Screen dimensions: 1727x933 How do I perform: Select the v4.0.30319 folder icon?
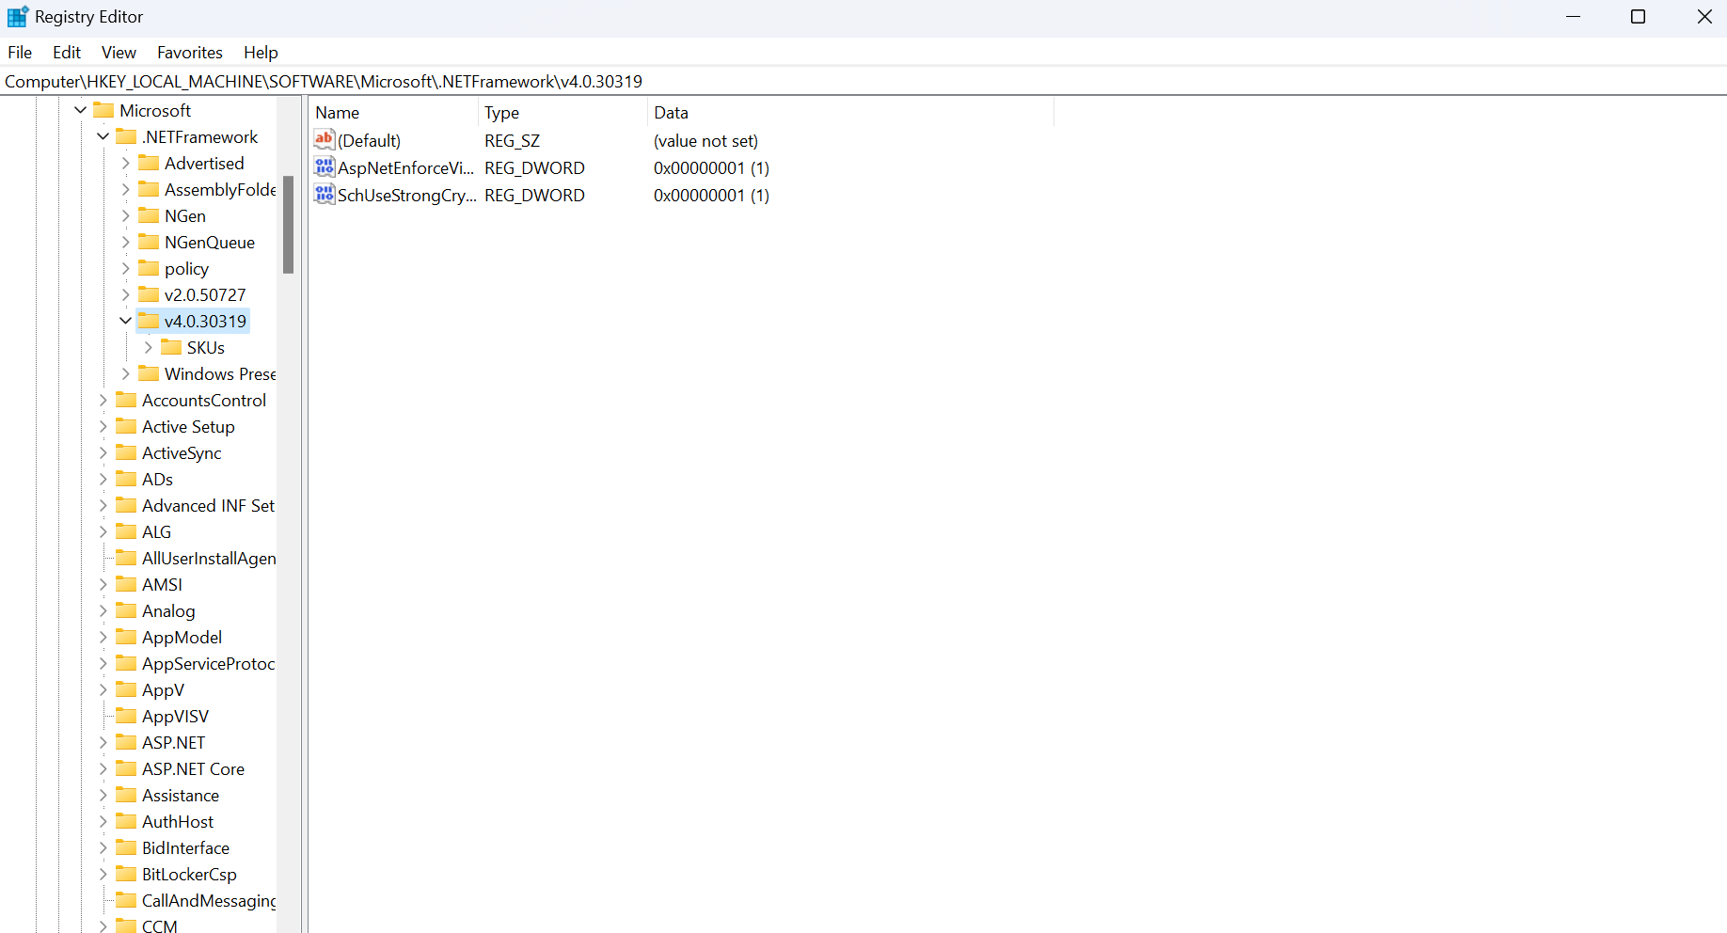(151, 321)
